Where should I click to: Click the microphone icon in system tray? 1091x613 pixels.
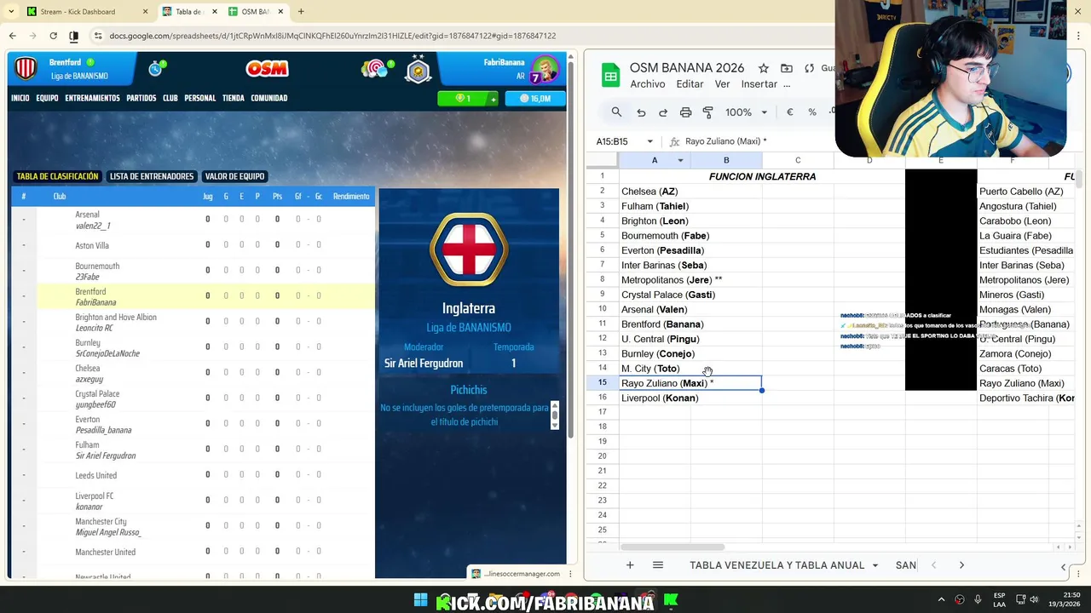978,600
